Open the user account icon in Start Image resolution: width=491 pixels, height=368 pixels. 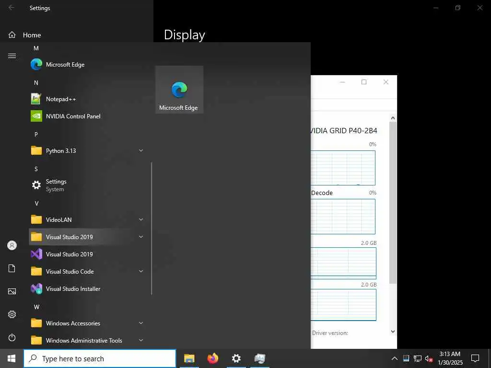coord(12,245)
